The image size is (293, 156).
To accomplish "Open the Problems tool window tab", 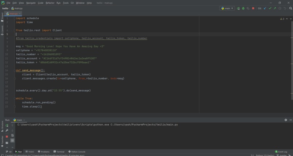I will (44, 152).
